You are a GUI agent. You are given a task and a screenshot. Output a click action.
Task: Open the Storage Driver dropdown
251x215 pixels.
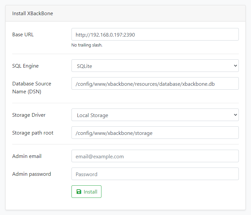pos(155,115)
